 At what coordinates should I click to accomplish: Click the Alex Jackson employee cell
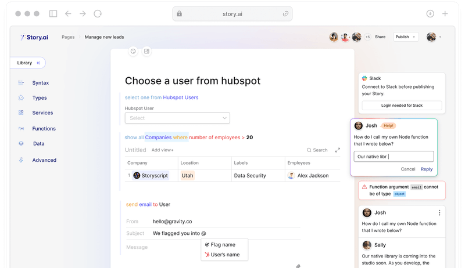308,175
